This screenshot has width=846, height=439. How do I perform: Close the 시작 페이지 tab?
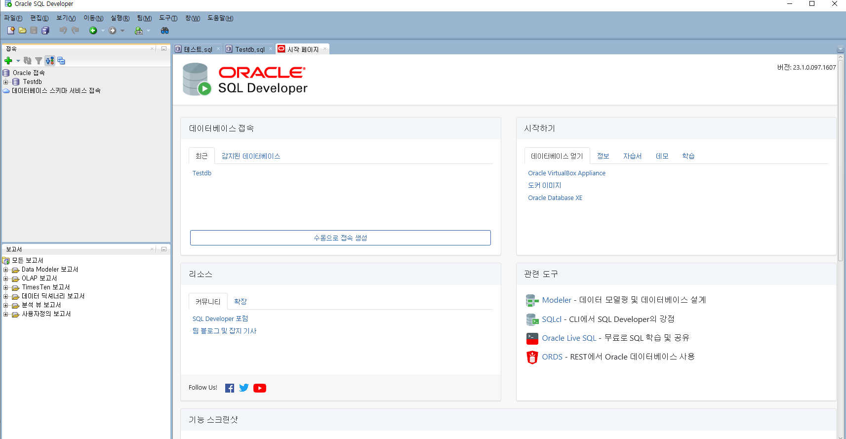[x=325, y=49]
